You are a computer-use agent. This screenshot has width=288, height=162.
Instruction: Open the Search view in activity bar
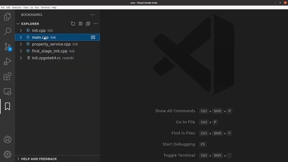coord(7,31)
